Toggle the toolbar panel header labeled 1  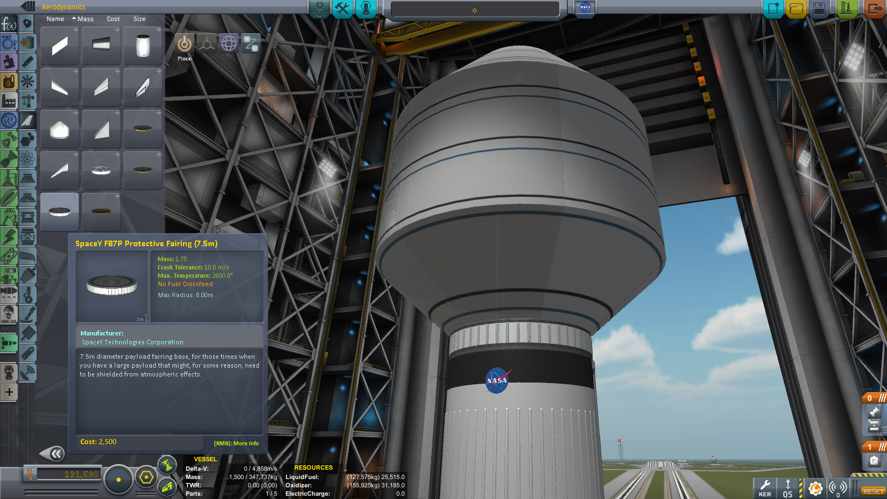pos(874,446)
